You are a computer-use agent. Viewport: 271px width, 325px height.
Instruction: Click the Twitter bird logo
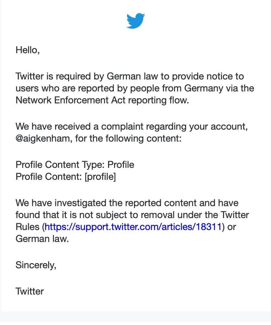(135, 21)
